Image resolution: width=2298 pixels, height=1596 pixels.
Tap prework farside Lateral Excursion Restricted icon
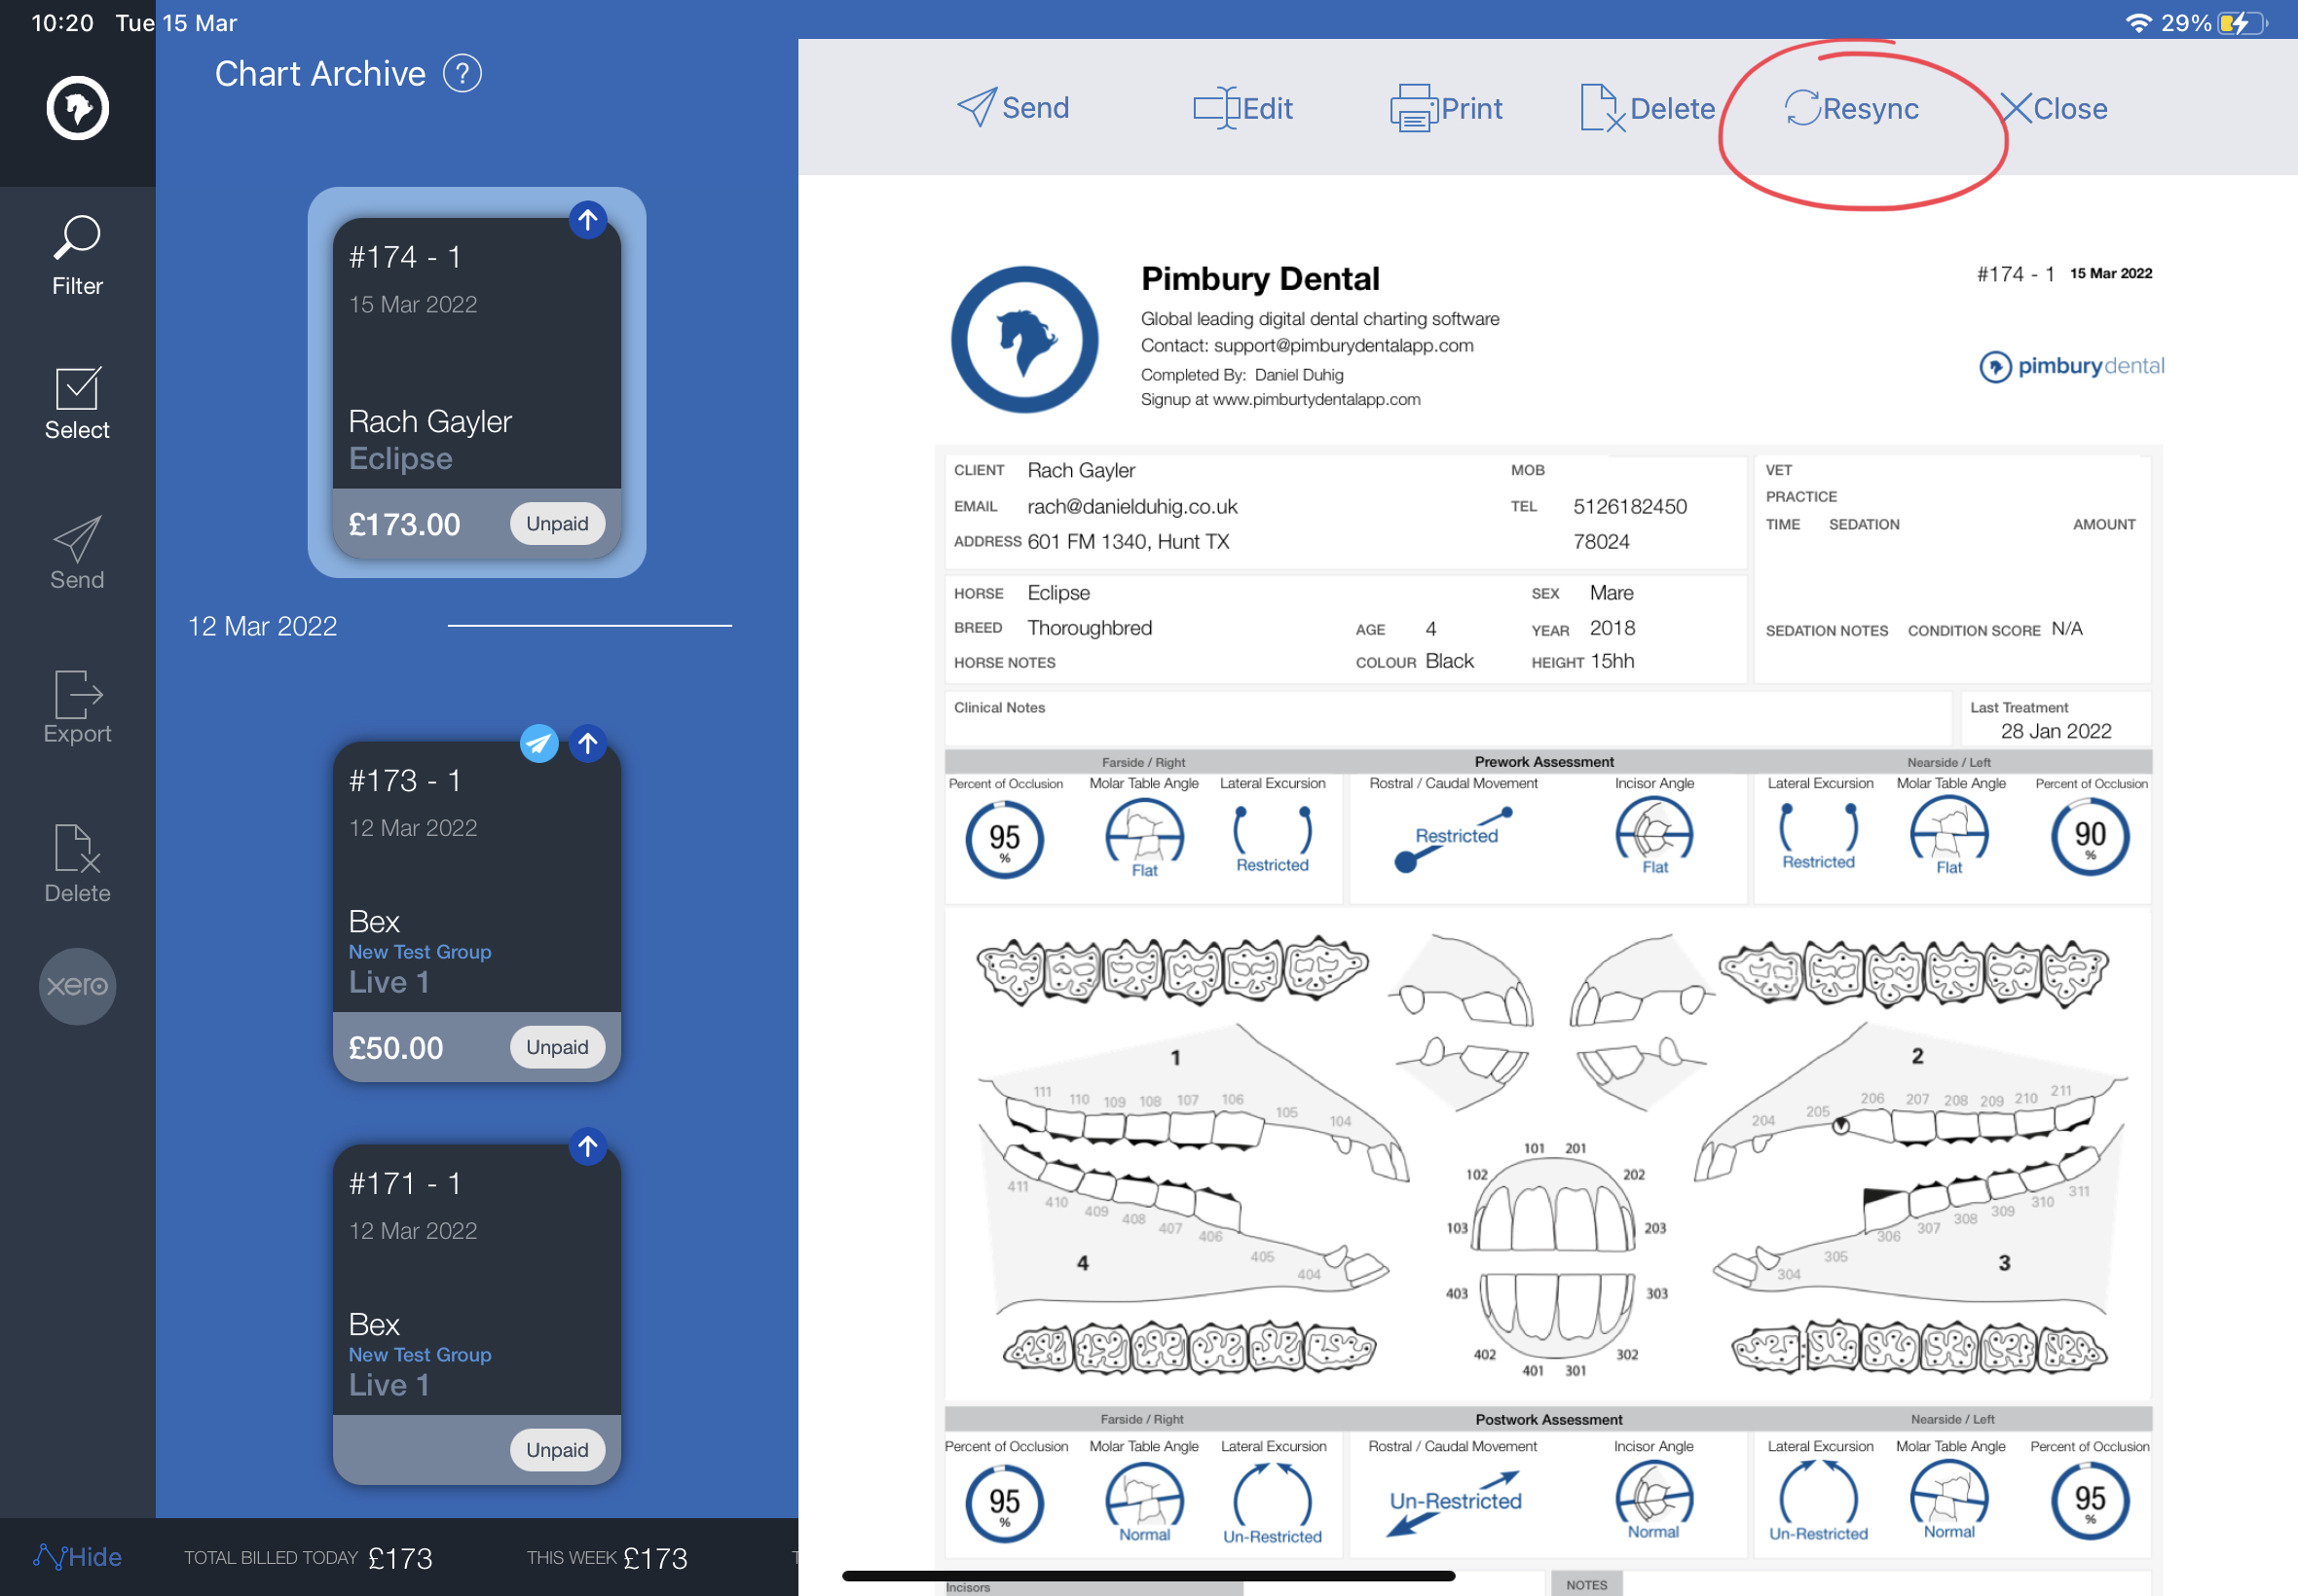(x=1272, y=840)
